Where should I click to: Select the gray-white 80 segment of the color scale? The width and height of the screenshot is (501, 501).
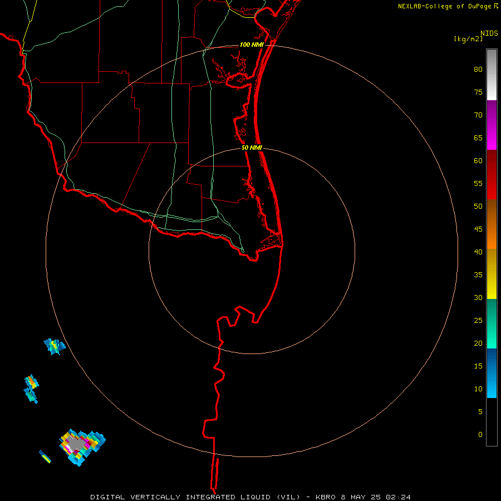pyautogui.click(x=492, y=74)
